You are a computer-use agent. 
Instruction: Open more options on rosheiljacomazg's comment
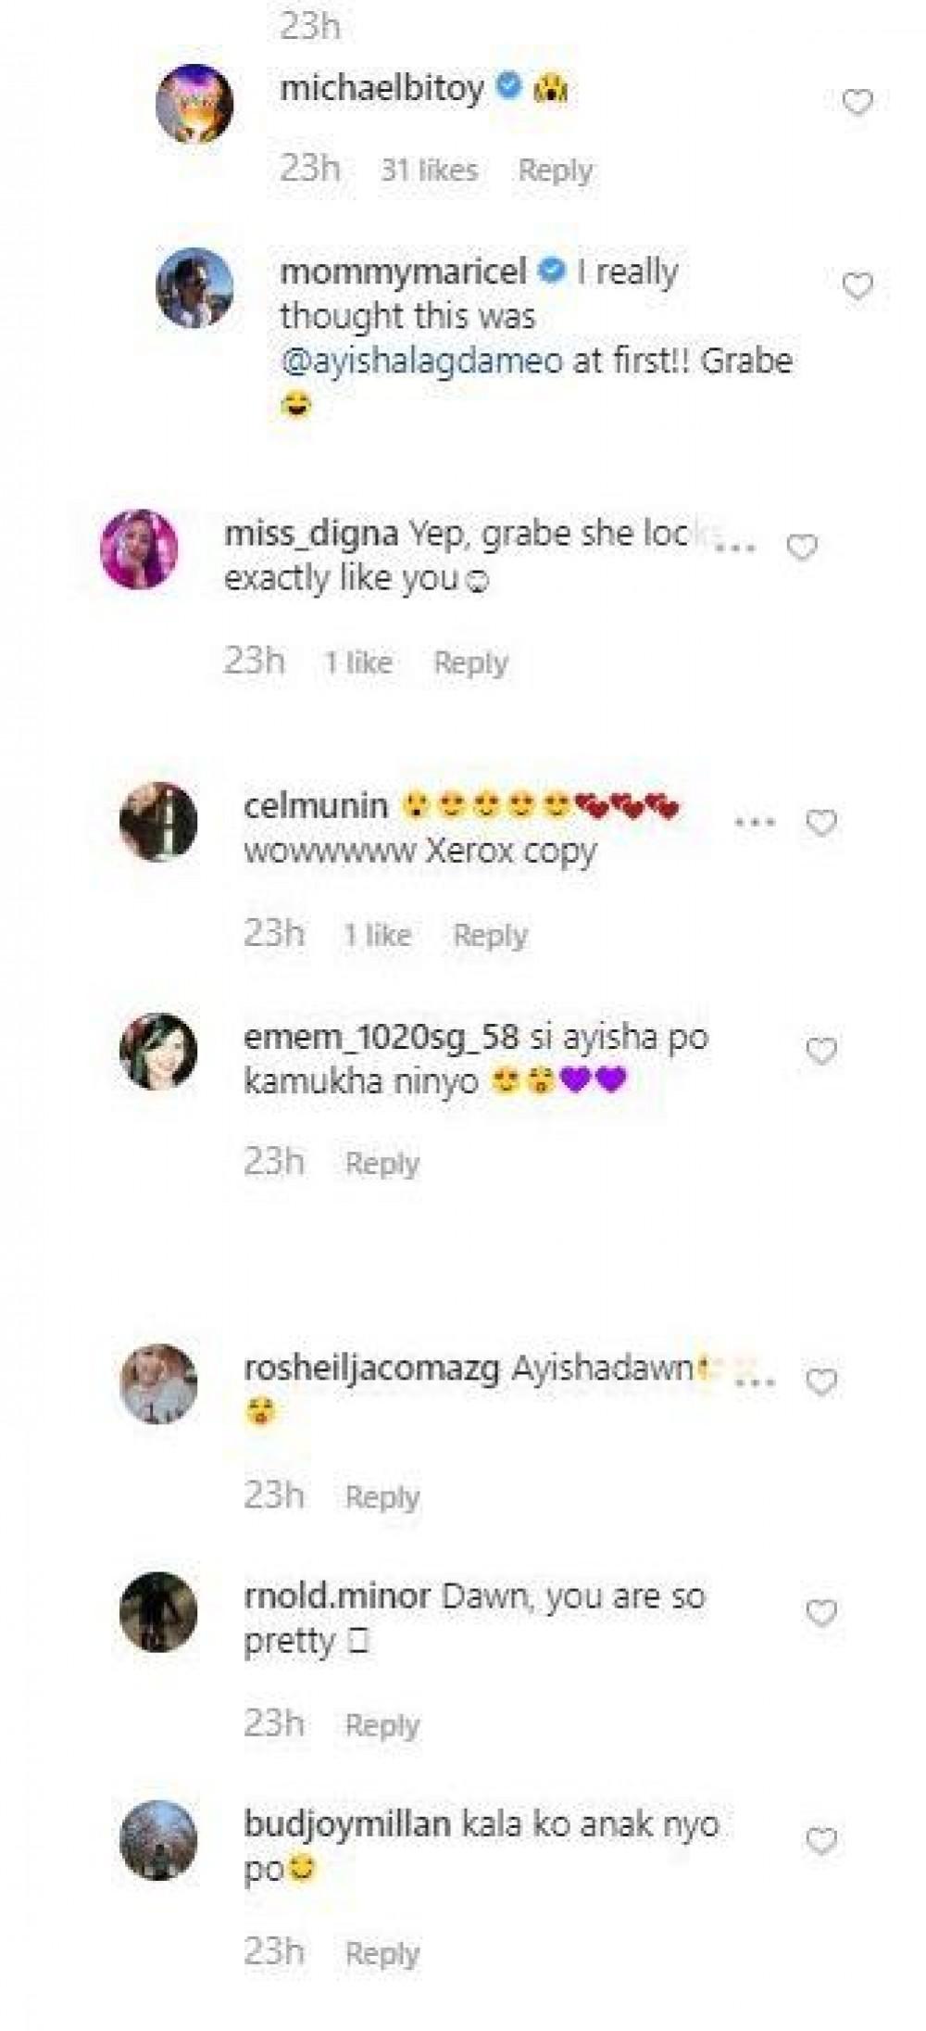coord(756,1381)
